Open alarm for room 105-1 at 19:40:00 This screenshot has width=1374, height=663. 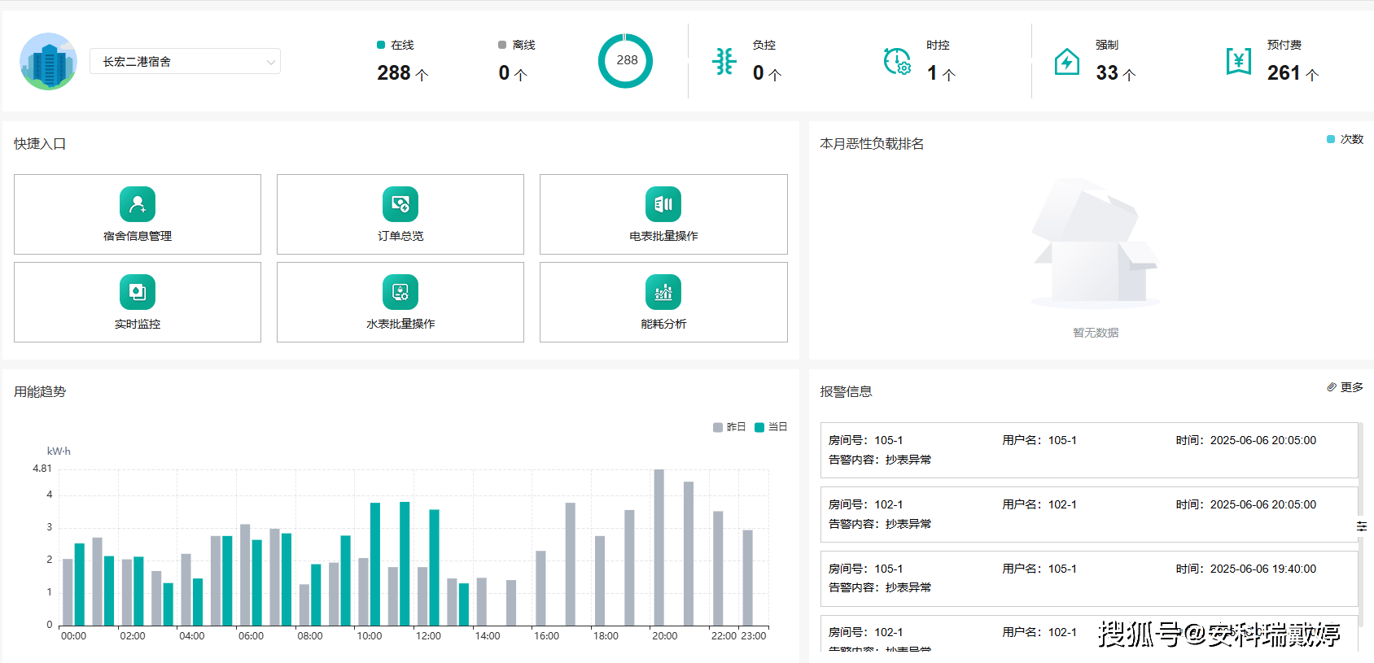coord(1089,578)
